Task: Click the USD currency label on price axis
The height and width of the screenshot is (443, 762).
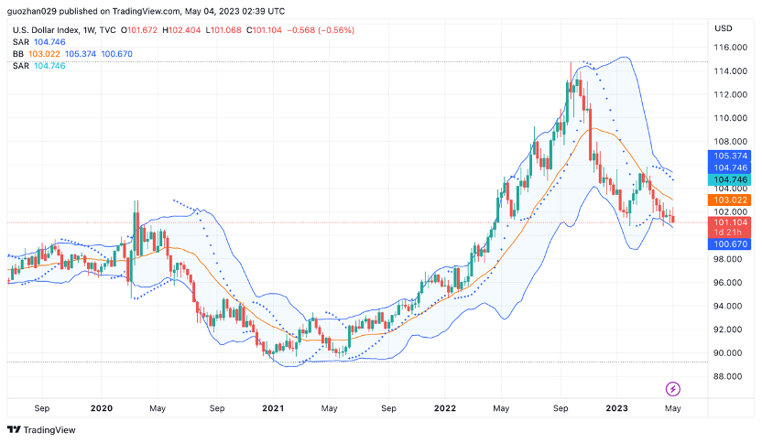Action: point(724,28)
